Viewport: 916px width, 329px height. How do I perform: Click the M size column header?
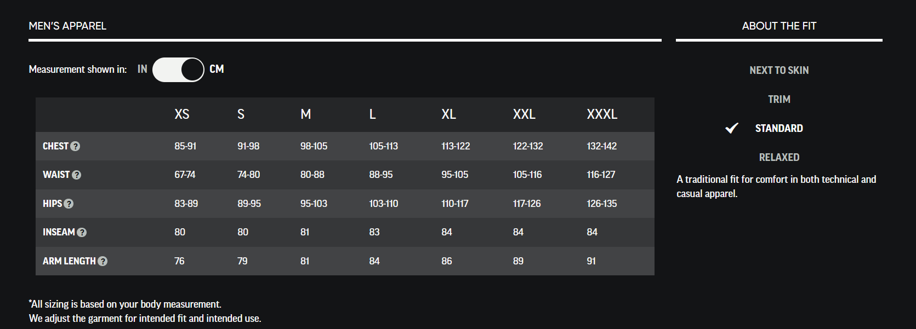pyautogui.click(x=306, y=114)
